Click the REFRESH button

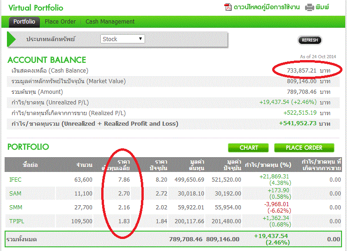[310, 40]
